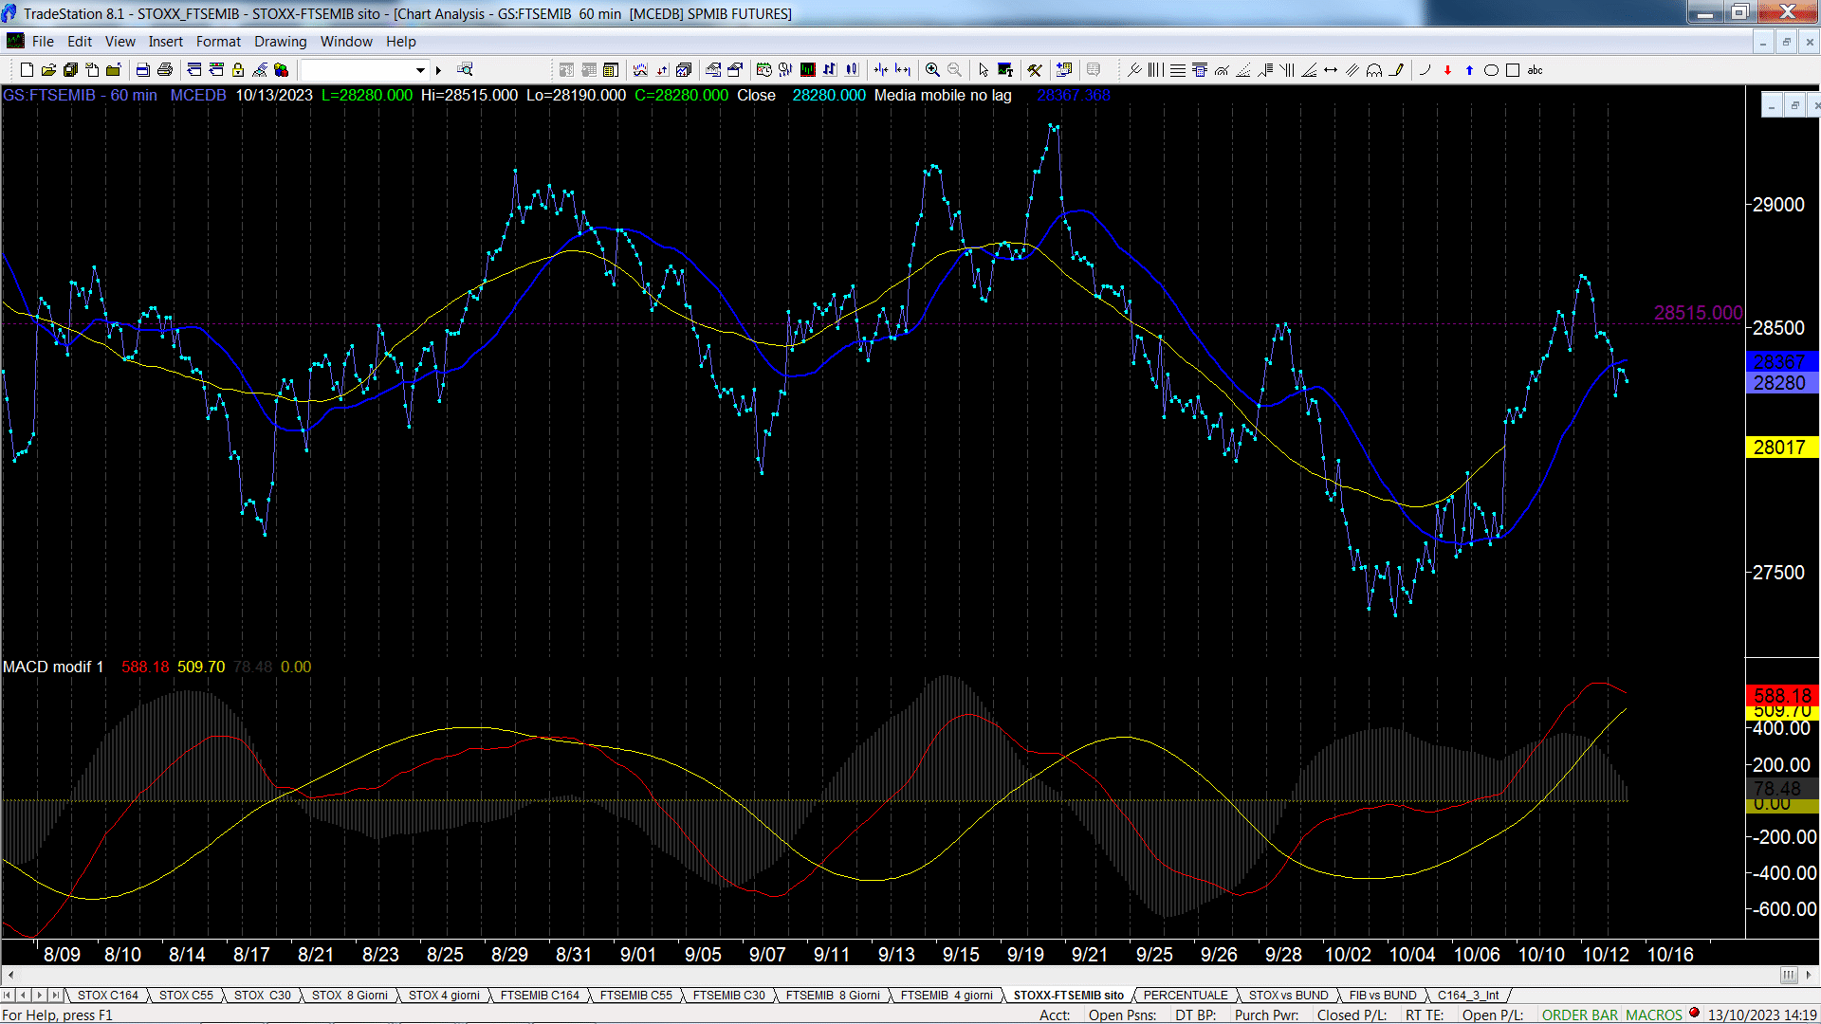The width and height of the screenshot is (1821, 1024).
Task: Click the horizontal scrollbar left arrow
Action: tap(10, 975)
